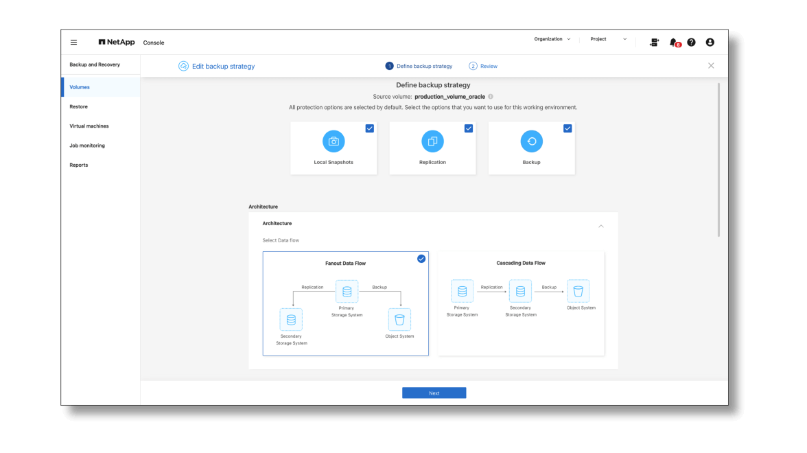Open the help question mark icon

coord(691,43)
